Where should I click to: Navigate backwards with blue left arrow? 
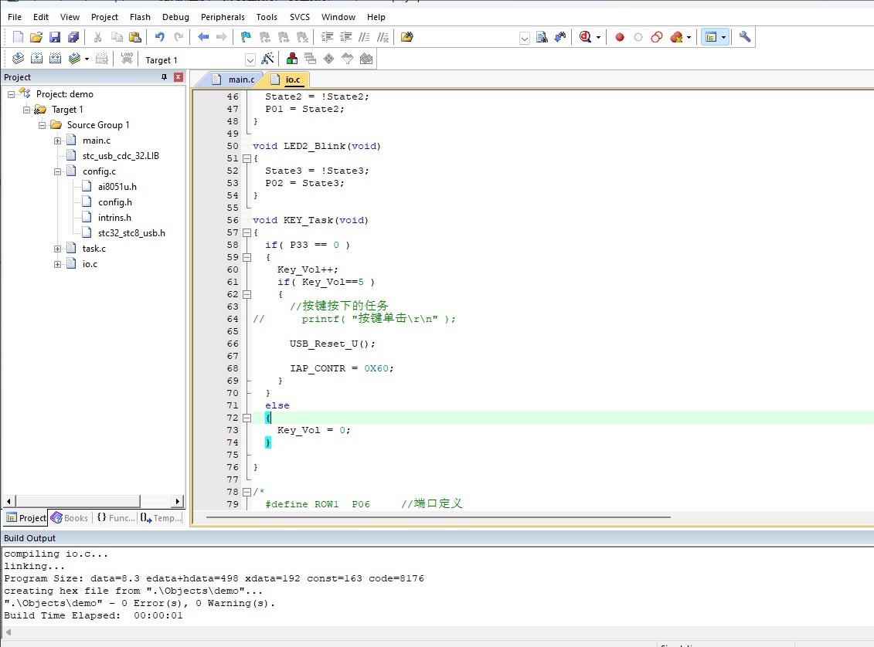[203, 37]
